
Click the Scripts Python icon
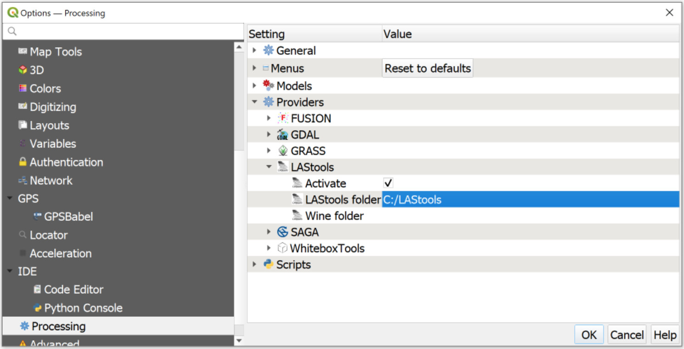pos(268,264)
